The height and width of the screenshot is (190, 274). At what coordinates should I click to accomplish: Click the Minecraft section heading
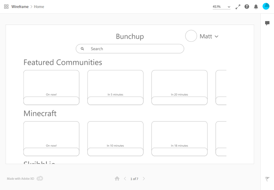(40, 113)
